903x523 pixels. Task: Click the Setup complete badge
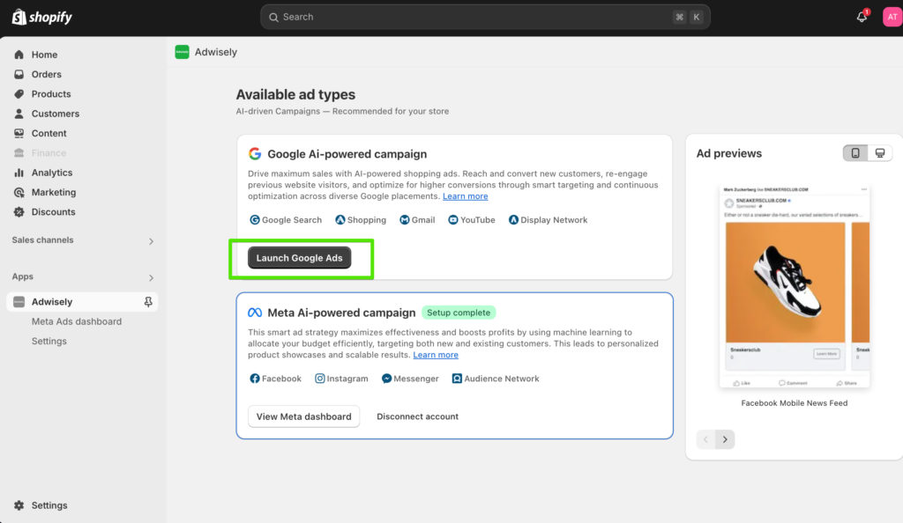coord(459,313)
